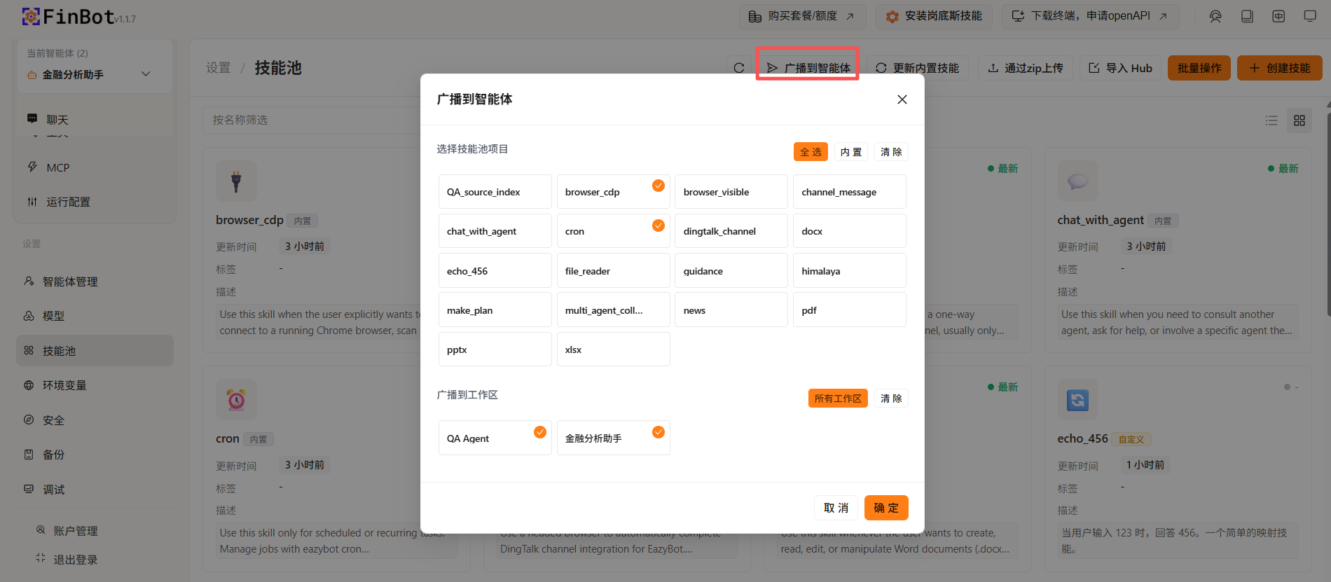Image resolution: width=1331 pixels, height=582 pixels.
Task: Open 安全 in sidebar
Action: pos(95,420)
